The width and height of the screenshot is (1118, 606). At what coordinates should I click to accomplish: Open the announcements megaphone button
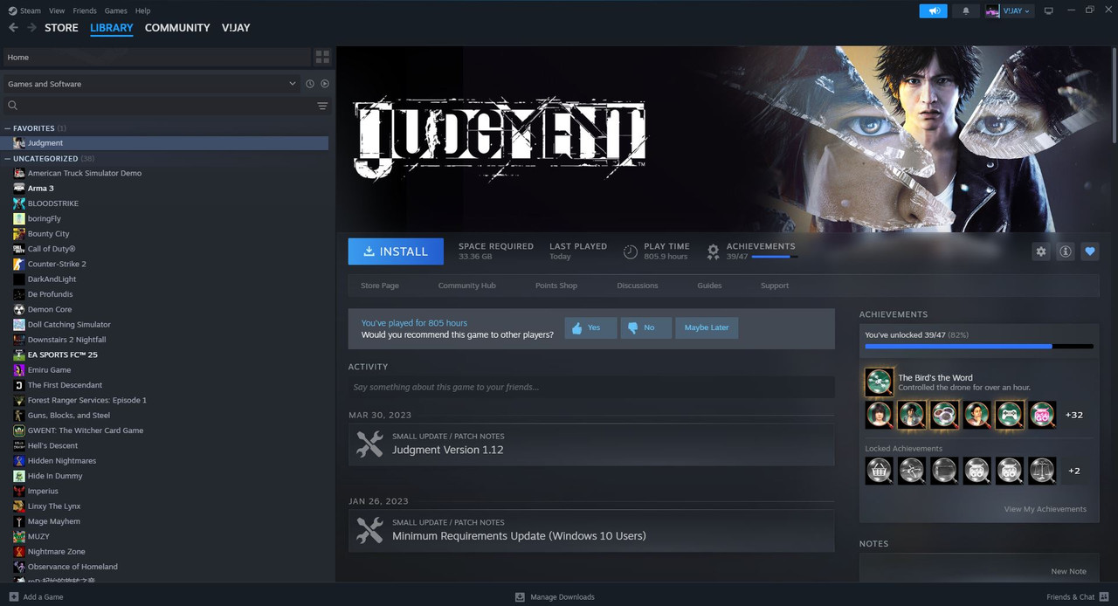pyautogui.click(x=934, y=10)
